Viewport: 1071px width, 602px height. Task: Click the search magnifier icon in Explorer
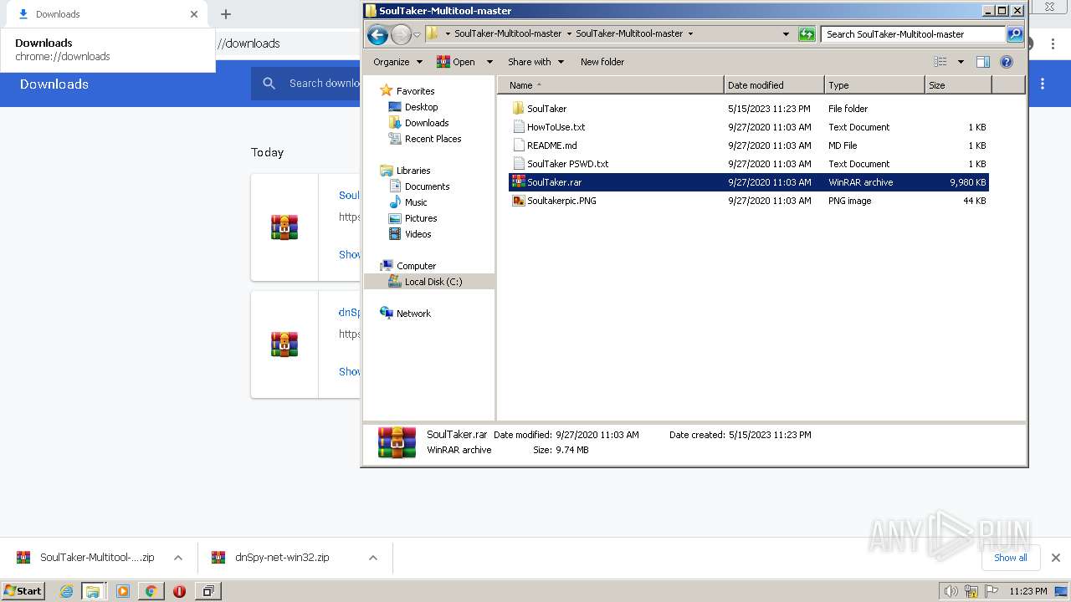[1015, 34]
